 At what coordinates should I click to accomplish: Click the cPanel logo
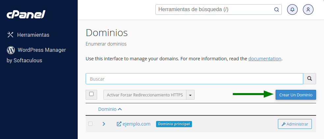26,14
